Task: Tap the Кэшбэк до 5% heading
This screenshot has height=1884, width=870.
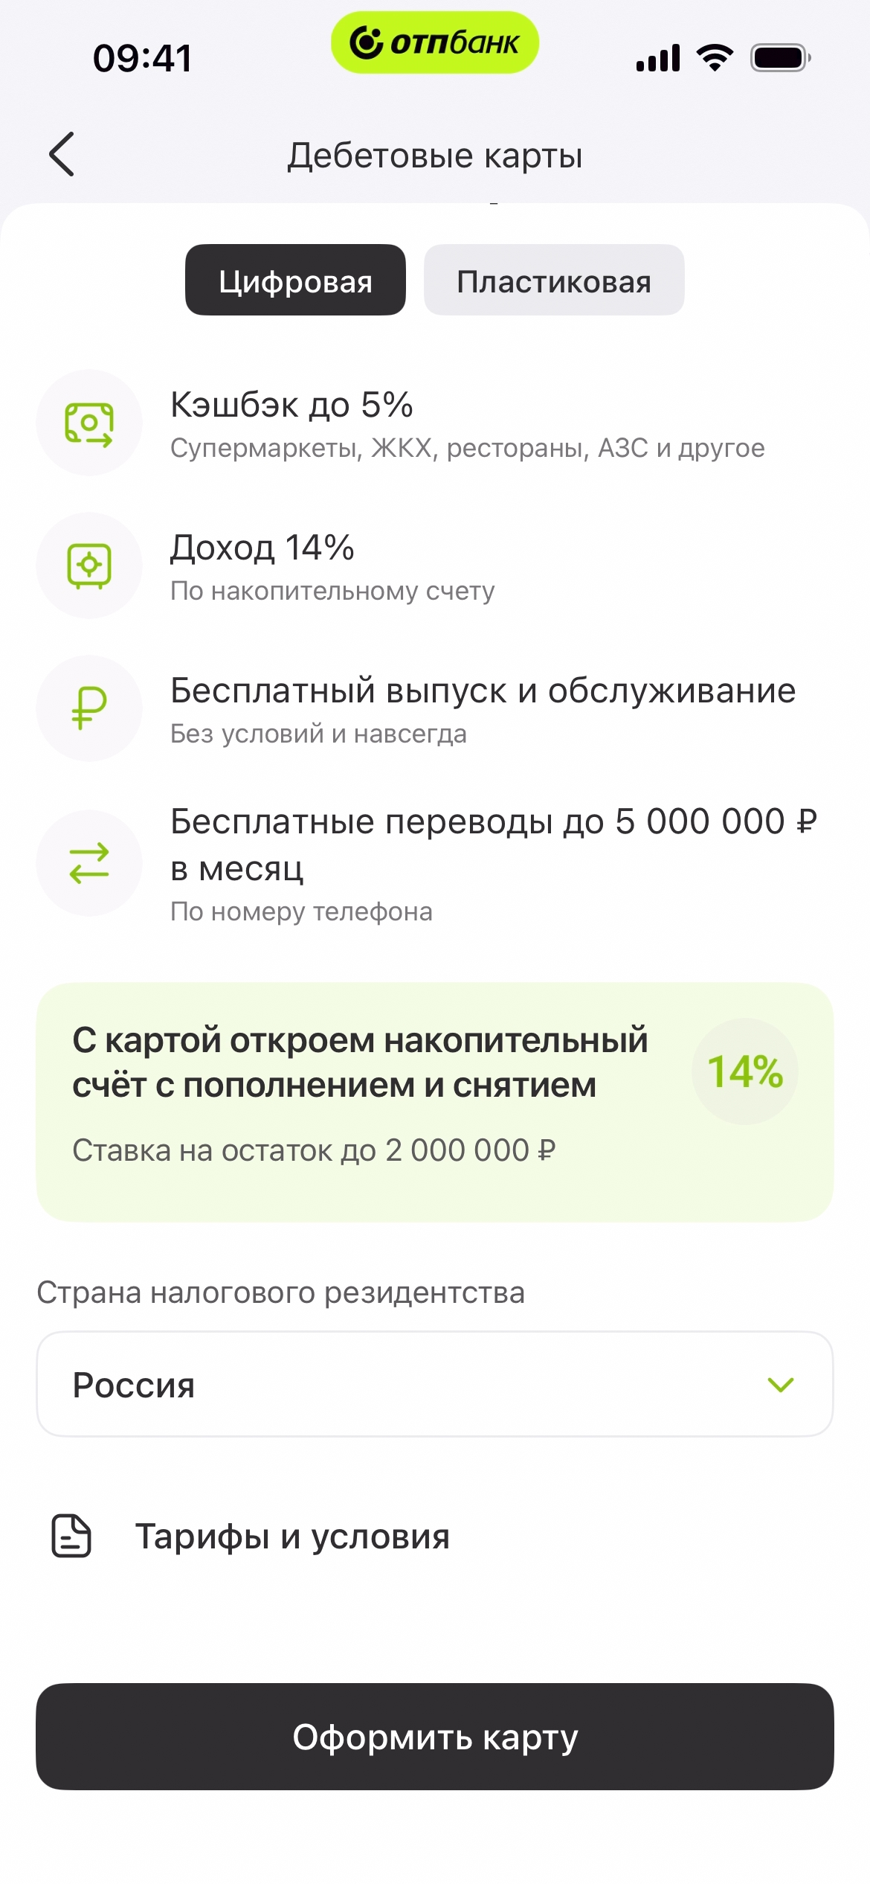Action: coord(291,406)
